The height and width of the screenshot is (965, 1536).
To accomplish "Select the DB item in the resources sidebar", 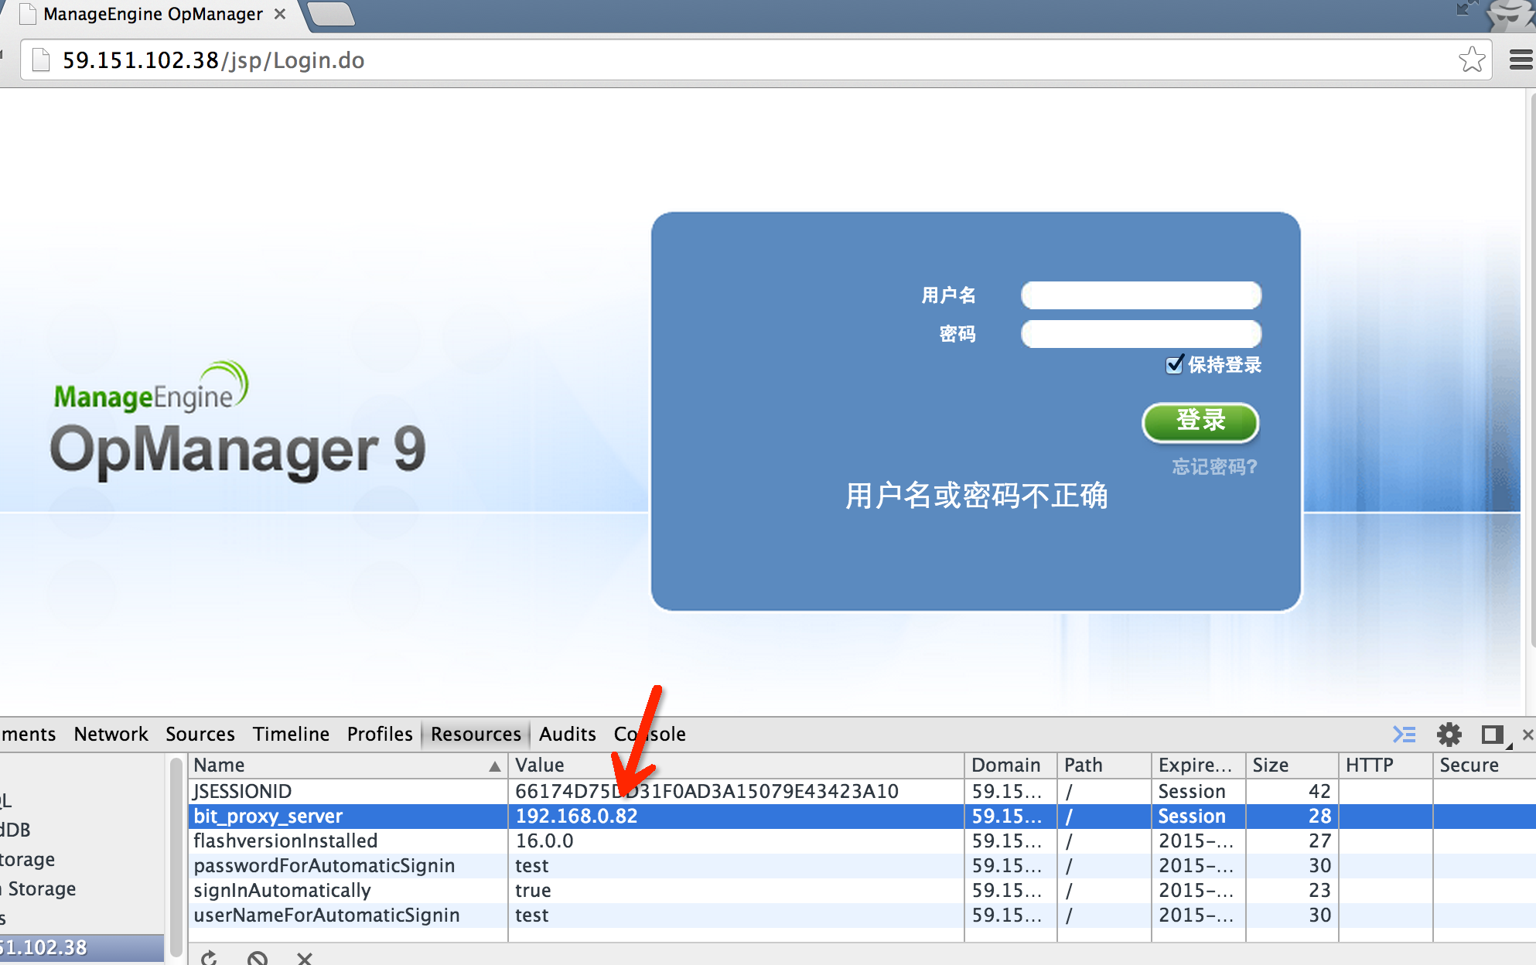I will pyautogui.click(x=15, y=830).
